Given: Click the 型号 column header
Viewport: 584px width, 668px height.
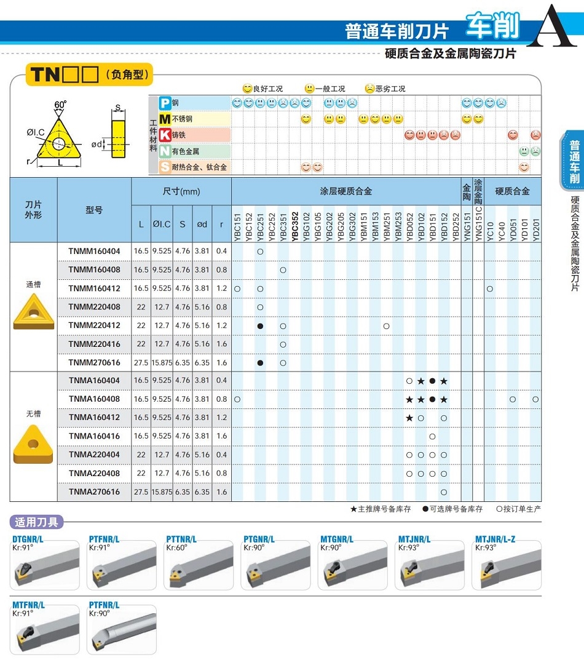Looking at the screenshot, I should pyautogui.click(x=94, y=210).
